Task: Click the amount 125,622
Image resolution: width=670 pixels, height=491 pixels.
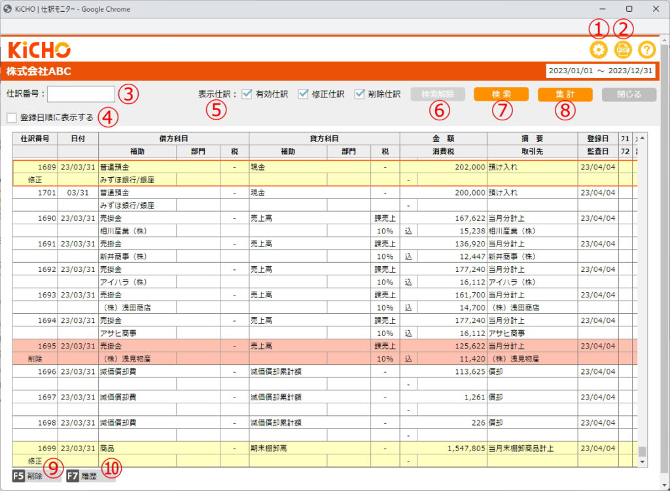Action: coord(470,346)
